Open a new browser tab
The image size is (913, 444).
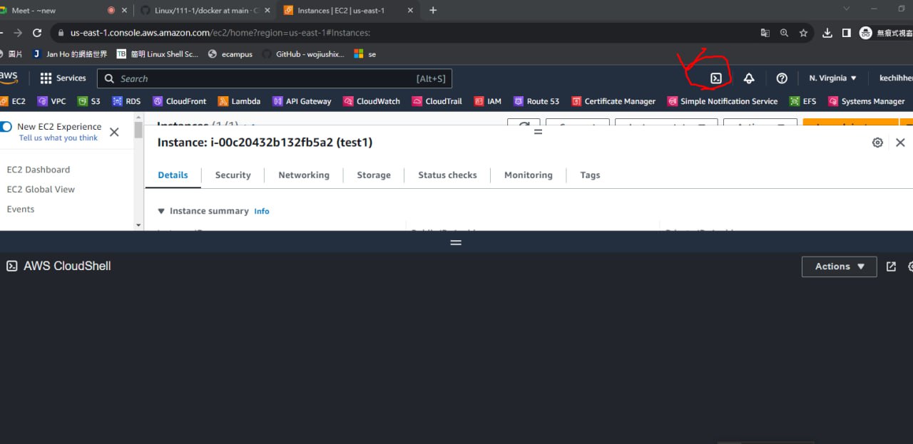[433, 10]
